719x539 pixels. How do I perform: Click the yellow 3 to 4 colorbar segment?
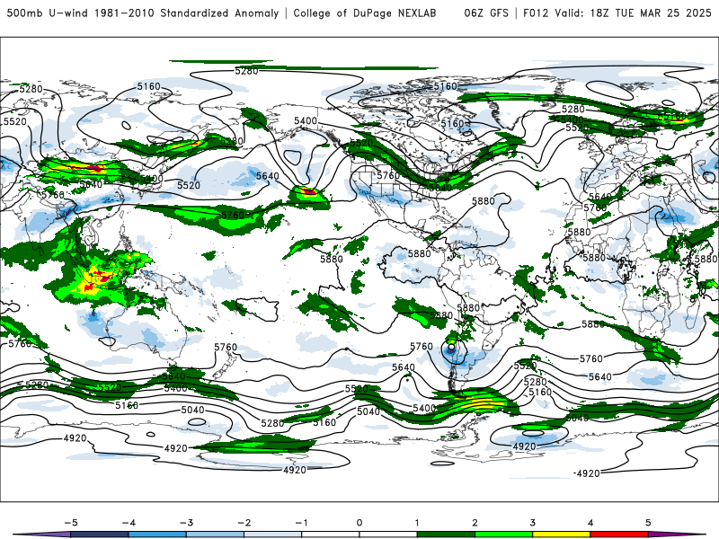[x=561, y=535]
